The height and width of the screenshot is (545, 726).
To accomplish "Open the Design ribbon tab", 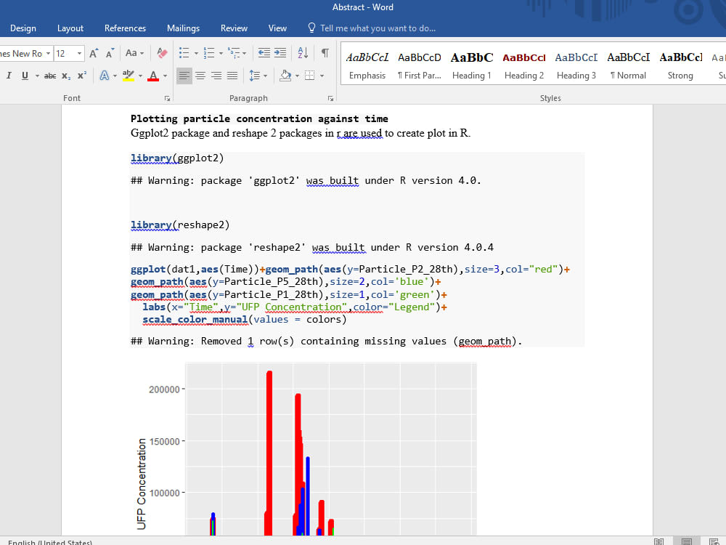I will point(23,28).
